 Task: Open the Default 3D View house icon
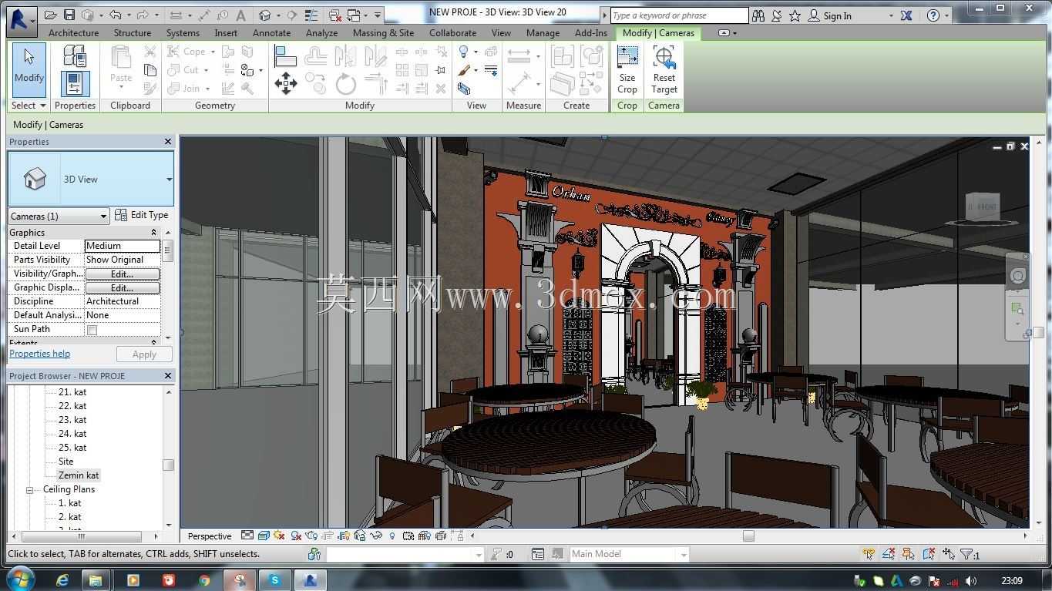point(265,15)
